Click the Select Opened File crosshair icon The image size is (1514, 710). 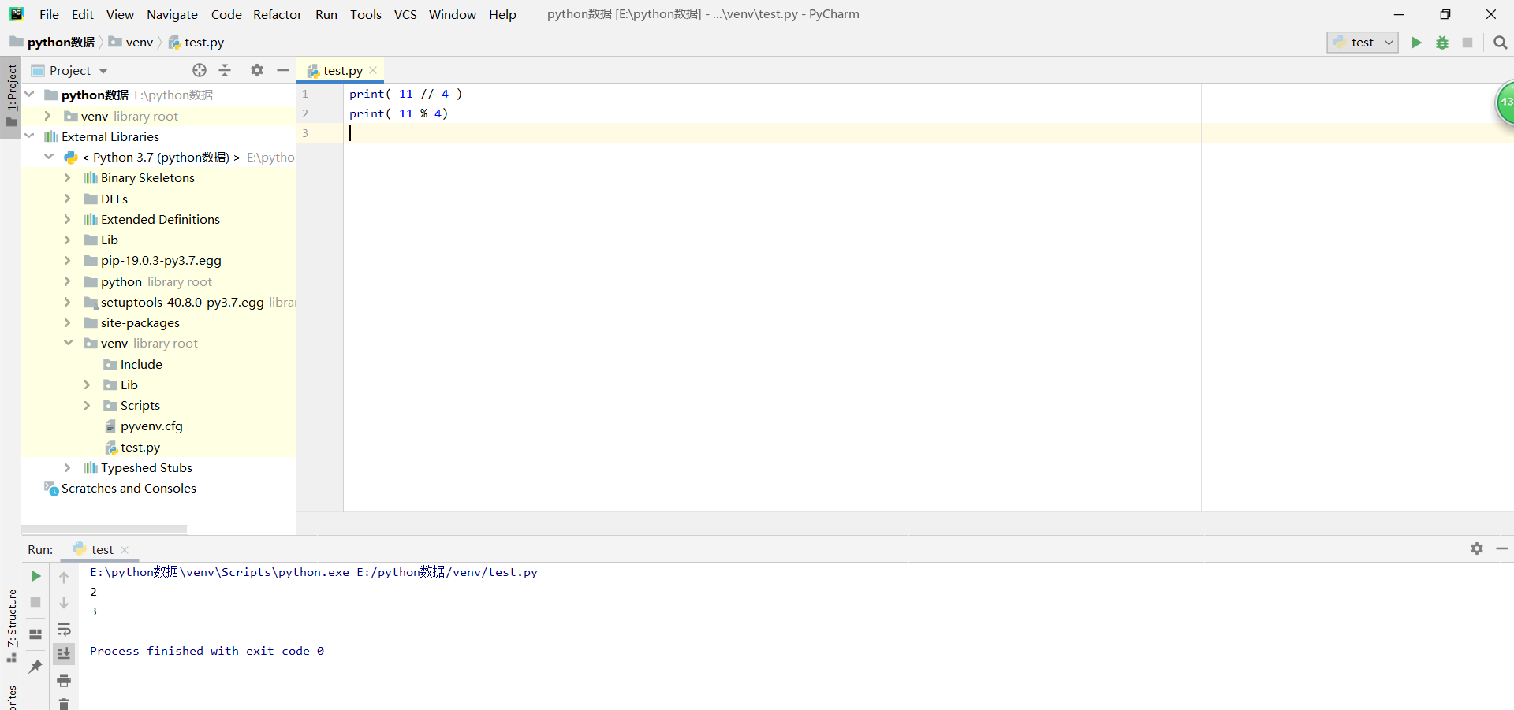(199, 70)
